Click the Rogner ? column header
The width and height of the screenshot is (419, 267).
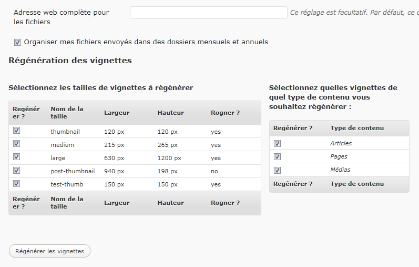(x=225, y=113)
